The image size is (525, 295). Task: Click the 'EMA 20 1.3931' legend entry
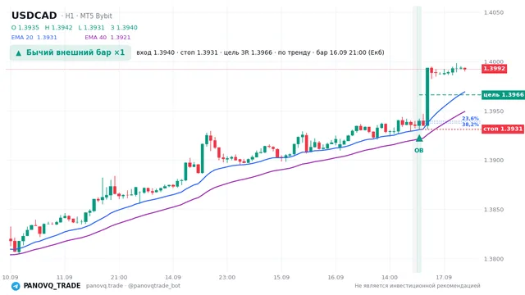tap(34, 38)
